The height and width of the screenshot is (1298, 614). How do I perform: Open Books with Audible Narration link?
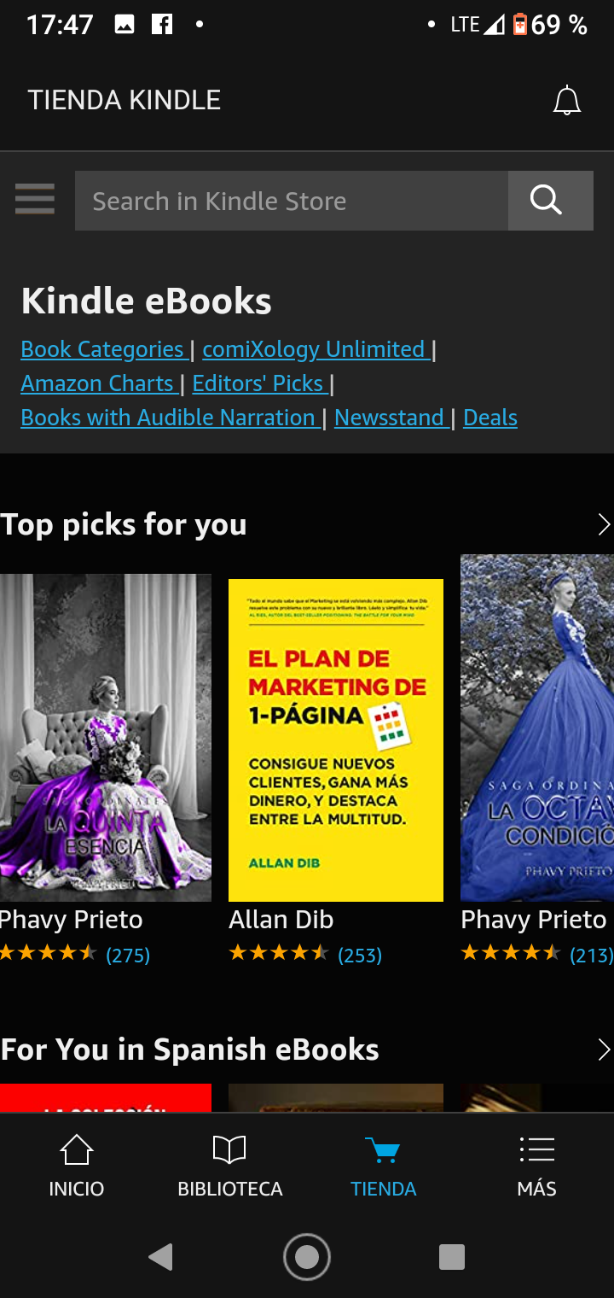(x=169, y=418)
